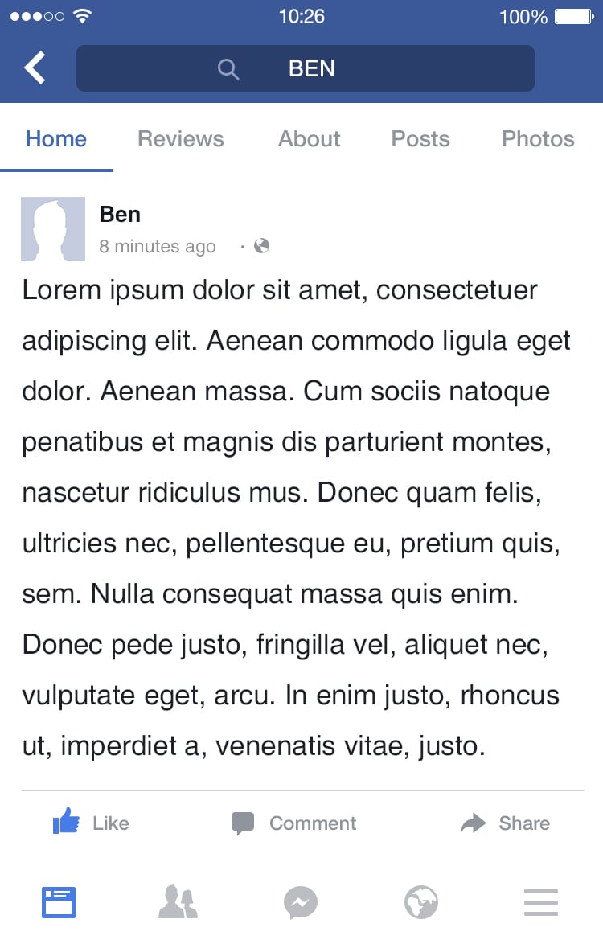This screenshot has height=944, width=603.
Task: Click the Share arrow icon
Action: (x=473, y=823)
